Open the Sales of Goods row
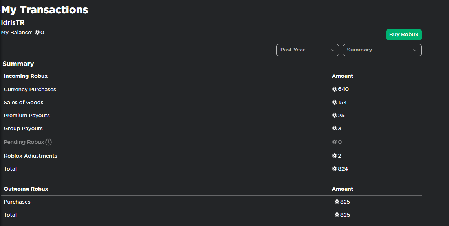 (x=24, y=102)
